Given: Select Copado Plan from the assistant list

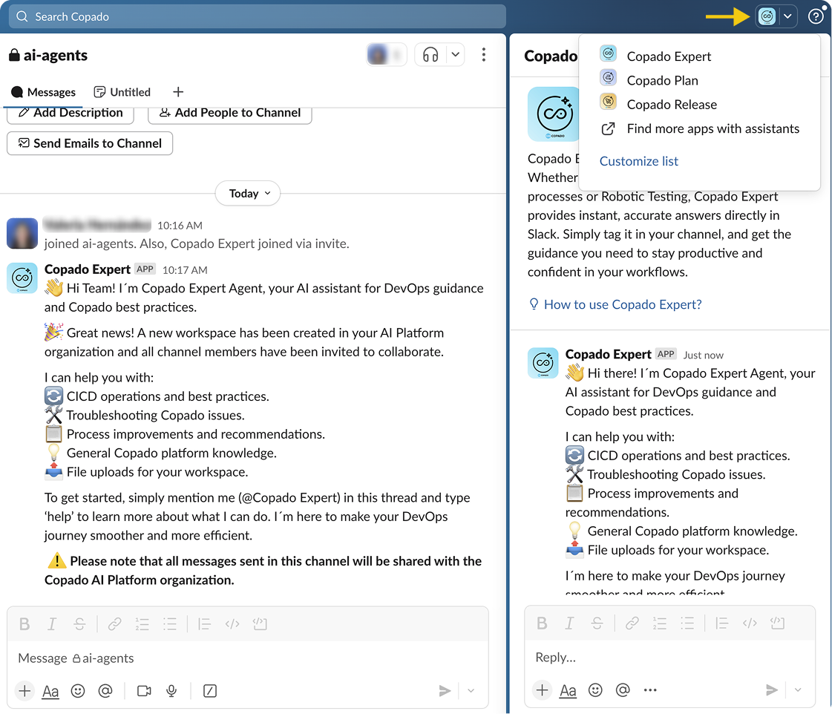Looking at the screenshot, I should click(662, 80).
